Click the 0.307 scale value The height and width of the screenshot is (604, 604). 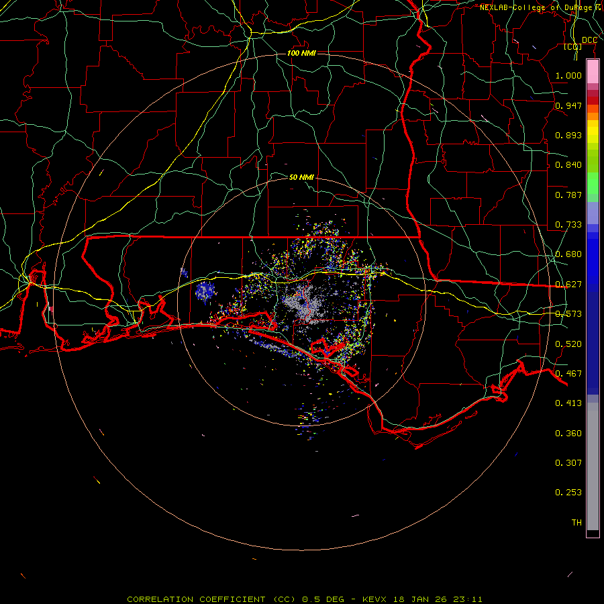tap(568, 463)
